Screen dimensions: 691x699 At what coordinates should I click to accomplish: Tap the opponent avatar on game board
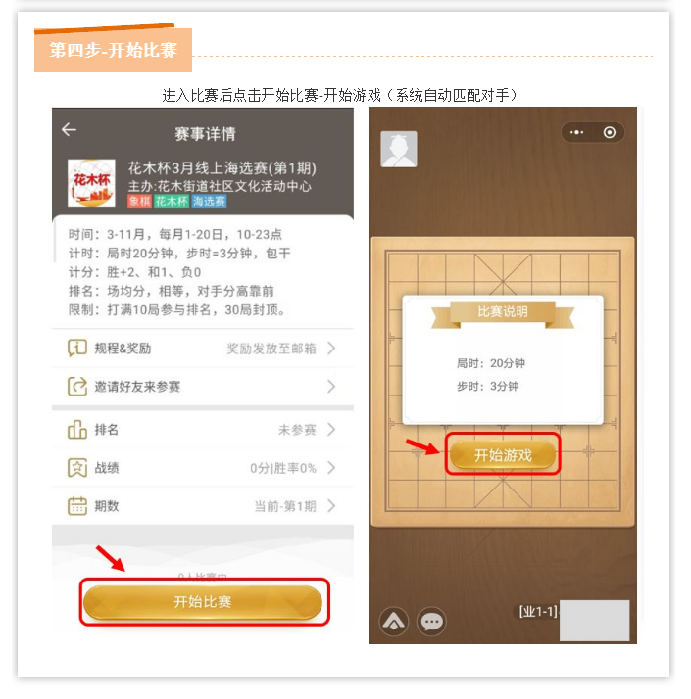pyautogui.click(x=399, y=150)
